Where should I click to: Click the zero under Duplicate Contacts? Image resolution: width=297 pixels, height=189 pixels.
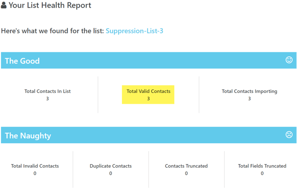tap(110, 173)
